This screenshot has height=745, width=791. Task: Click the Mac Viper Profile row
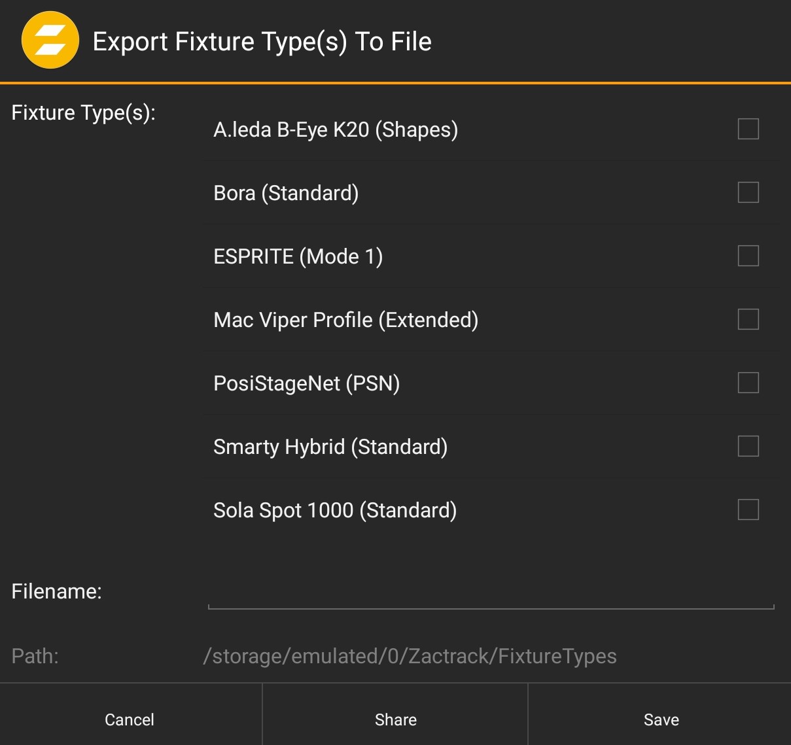click(x=346, y=320)
